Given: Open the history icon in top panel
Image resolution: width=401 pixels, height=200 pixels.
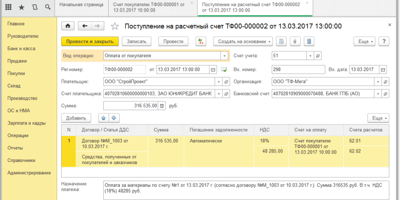Looking at the screenshot, I should coord(35,7).
